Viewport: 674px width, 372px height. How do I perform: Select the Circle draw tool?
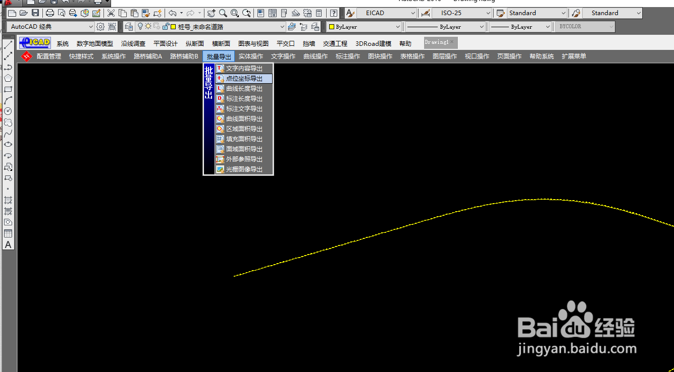8,111
